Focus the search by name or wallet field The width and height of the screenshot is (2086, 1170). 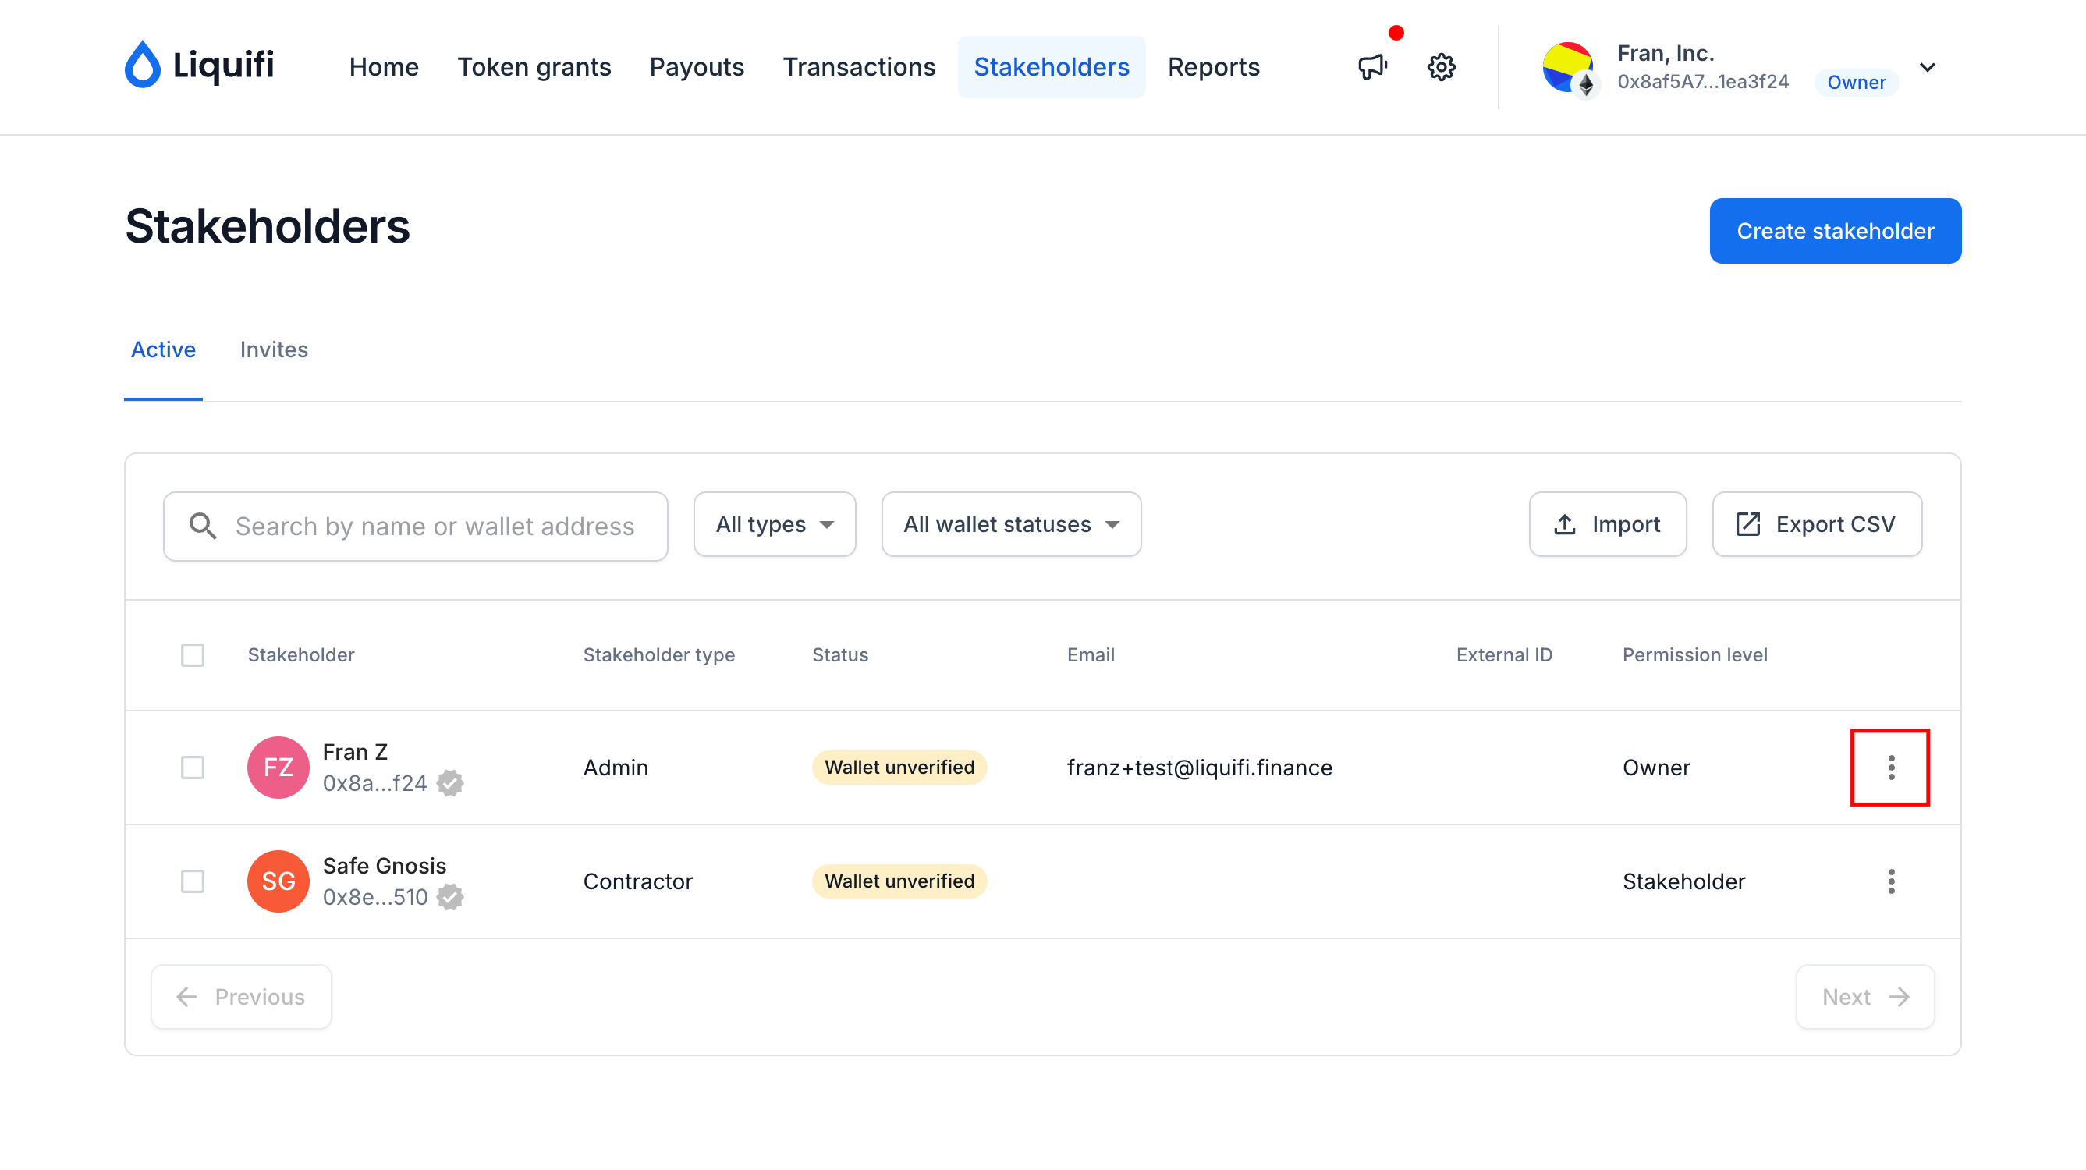click(x=416, y=526)
